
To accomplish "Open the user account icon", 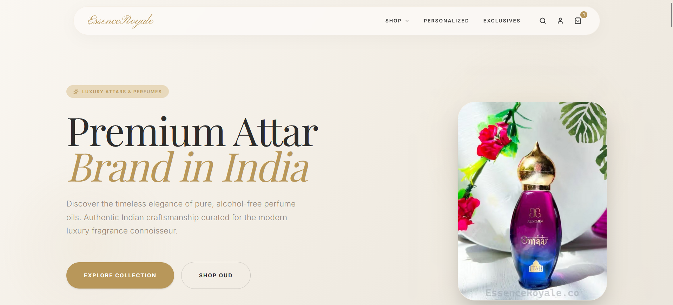I will 560,21.
